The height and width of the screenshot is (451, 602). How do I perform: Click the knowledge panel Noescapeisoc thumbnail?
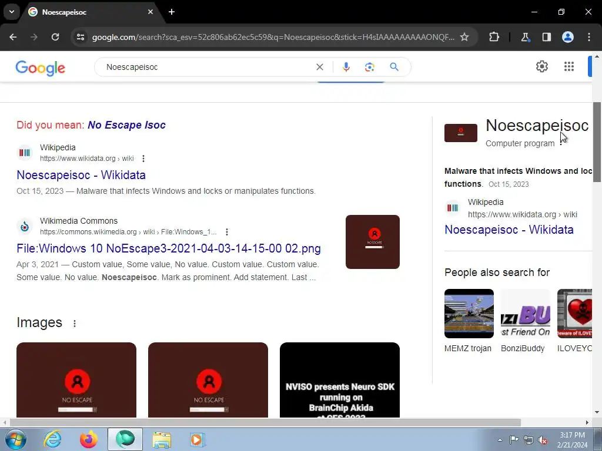click(x=461, y=133)
